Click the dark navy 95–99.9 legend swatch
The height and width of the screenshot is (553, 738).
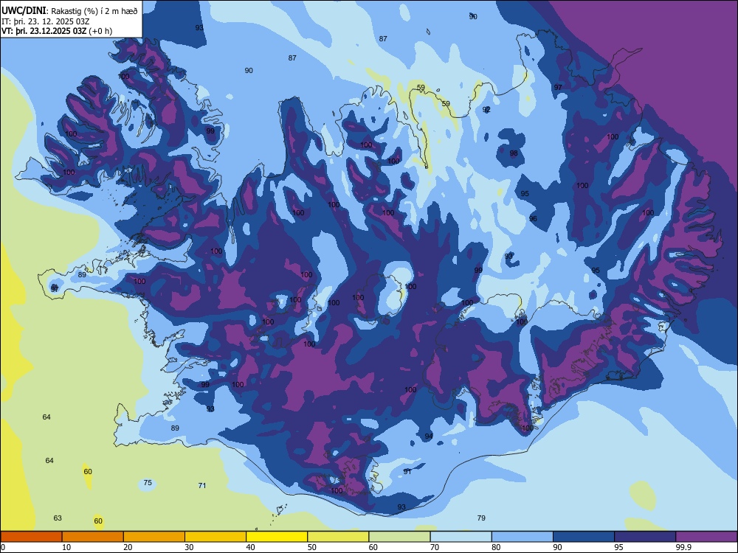pyautogui.click(x=645, y=537)
